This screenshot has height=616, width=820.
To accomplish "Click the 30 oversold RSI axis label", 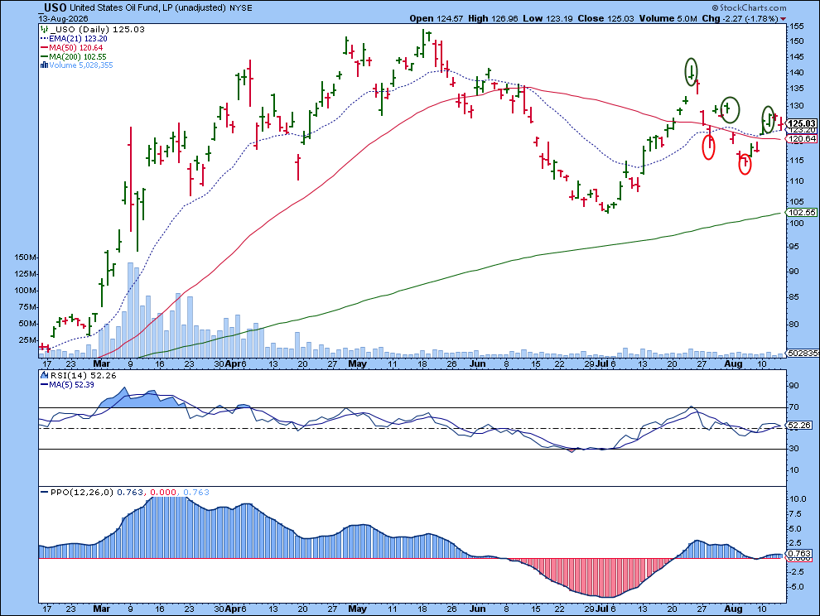I will (793, 449).
